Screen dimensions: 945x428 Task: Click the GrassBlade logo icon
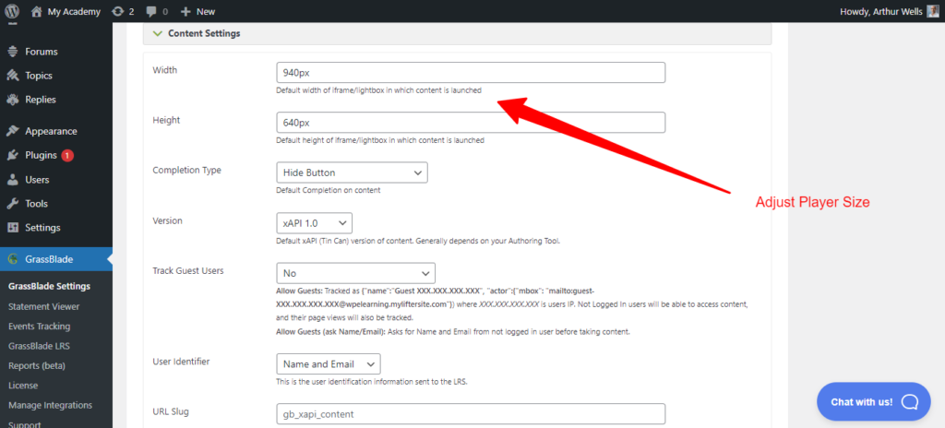[x=13, y=260]
